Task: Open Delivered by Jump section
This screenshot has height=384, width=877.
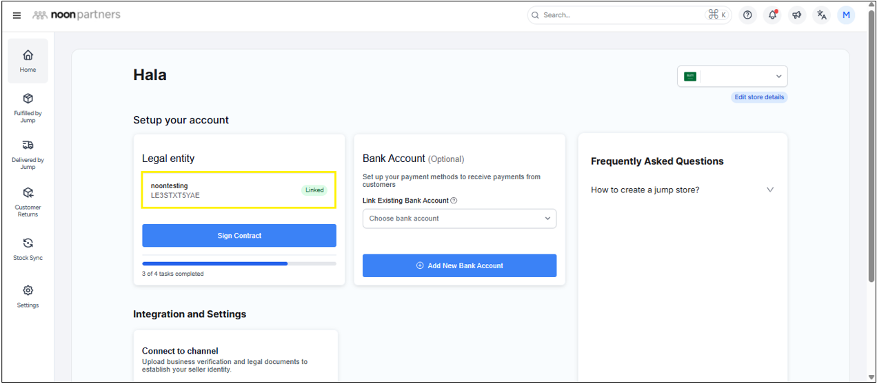Action: point(28,154)
